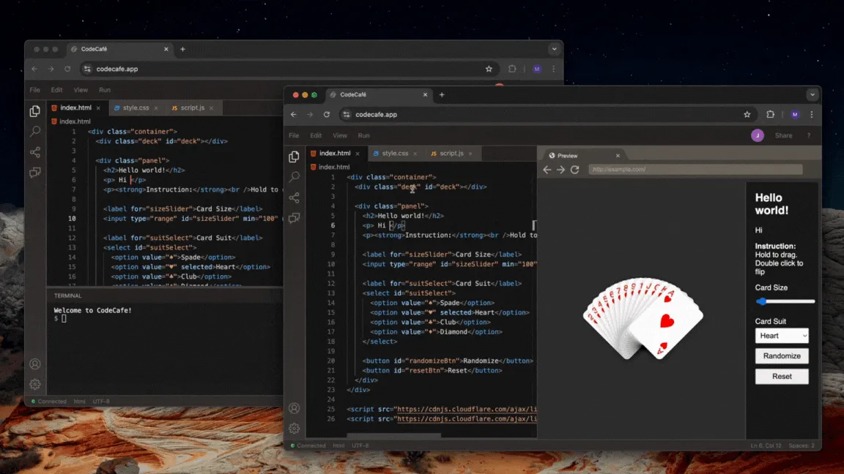The height and width of the screenshot is (474, 844).
Task: Switch to the script.js tab
Action: click(453, 154)
